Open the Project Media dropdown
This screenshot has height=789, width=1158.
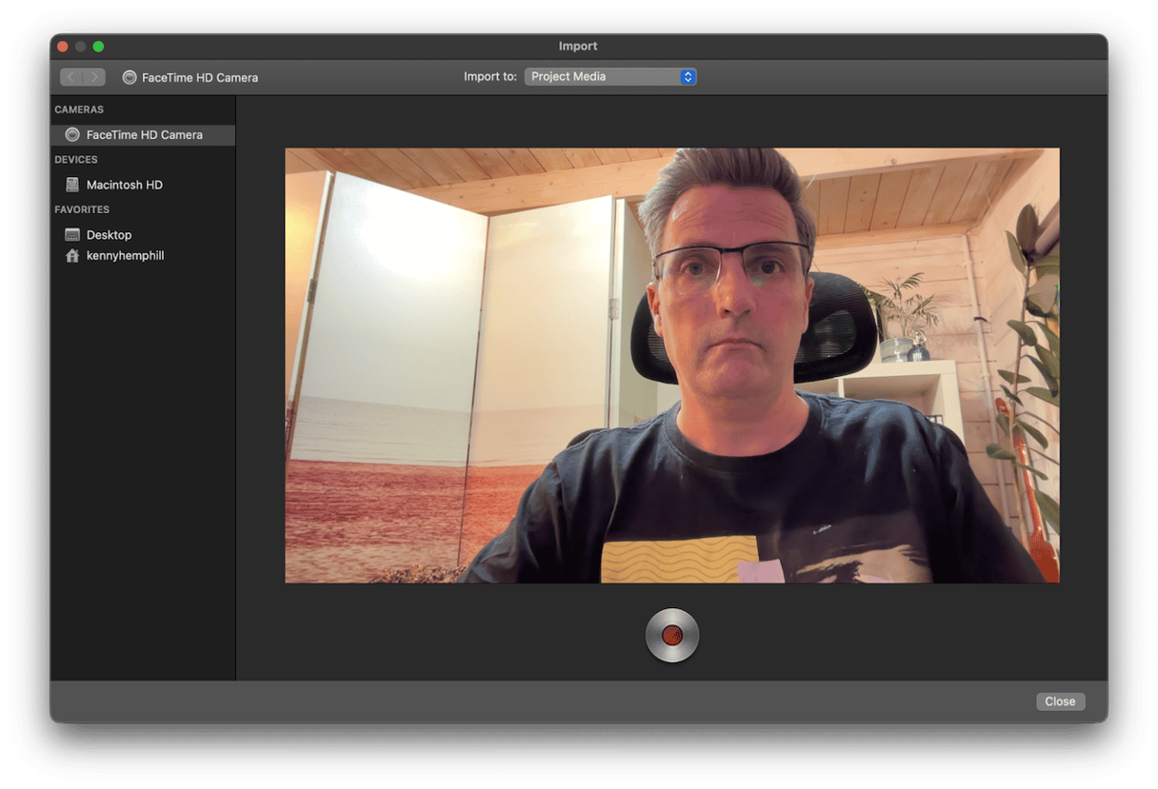coord(602,77)
